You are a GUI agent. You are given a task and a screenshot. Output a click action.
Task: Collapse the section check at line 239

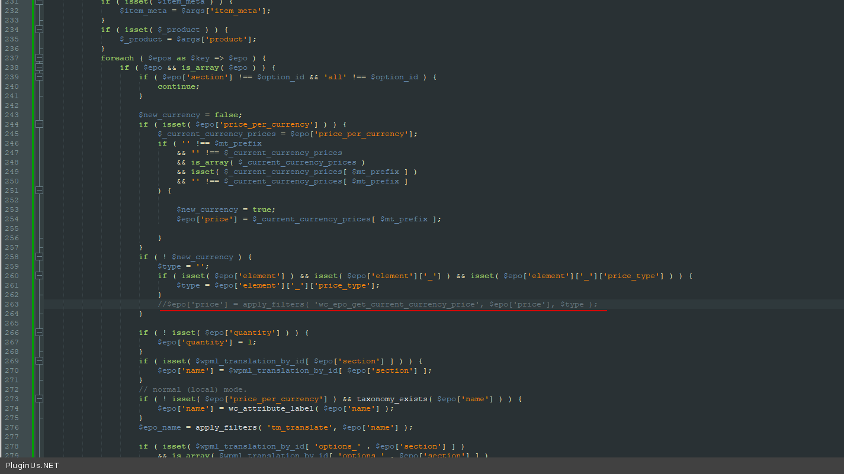pyautogui.click(x=39, y=77)
